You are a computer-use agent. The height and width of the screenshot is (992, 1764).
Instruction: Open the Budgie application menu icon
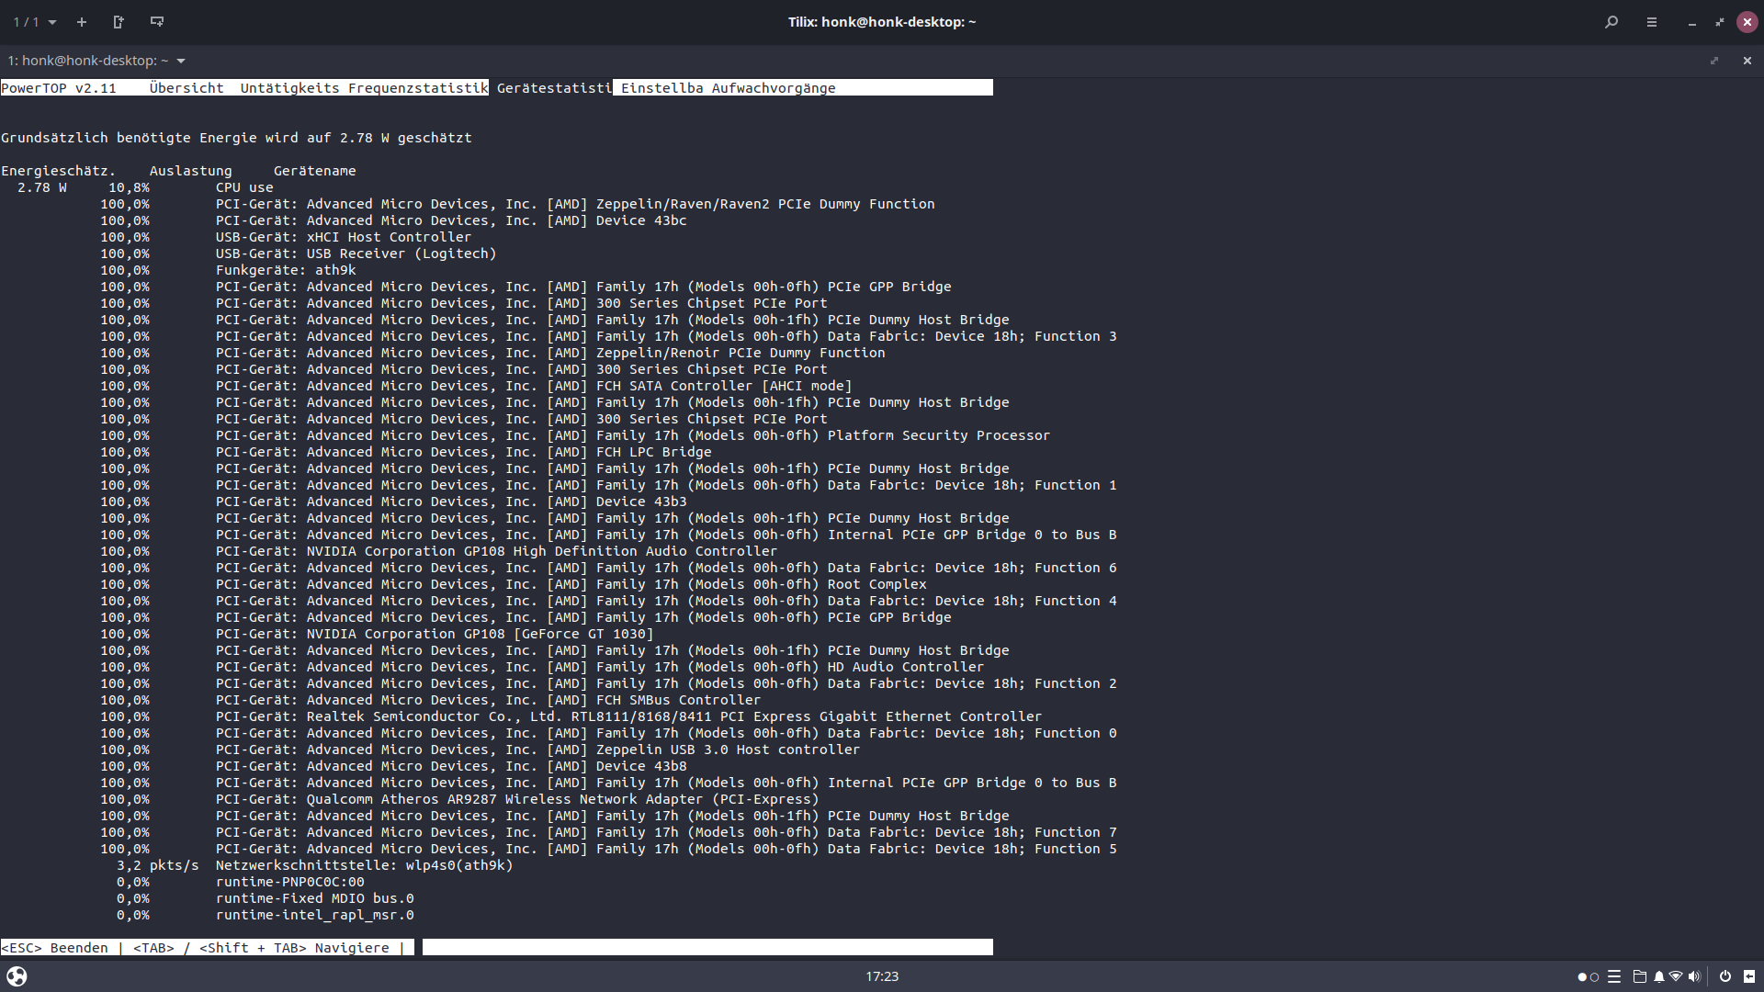tap(17, 976)
